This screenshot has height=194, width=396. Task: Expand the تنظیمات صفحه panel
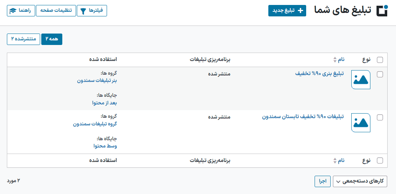click(x=56, y=11)
